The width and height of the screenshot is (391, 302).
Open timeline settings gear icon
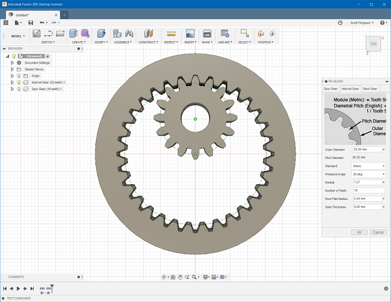tap(386, 289)
